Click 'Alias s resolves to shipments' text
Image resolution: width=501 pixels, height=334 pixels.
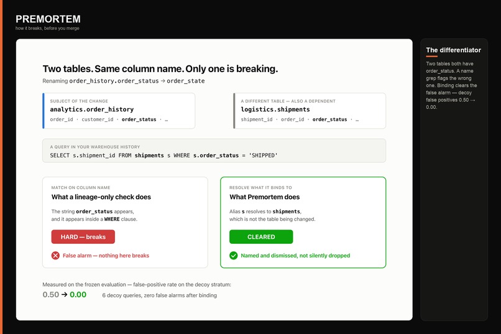(x=265, y=211)
